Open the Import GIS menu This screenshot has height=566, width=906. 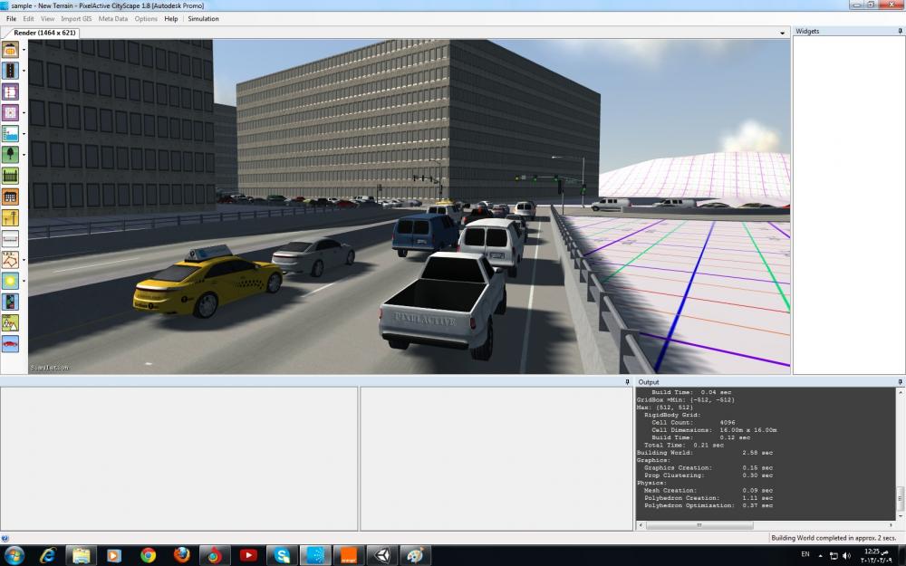[76, 18]
